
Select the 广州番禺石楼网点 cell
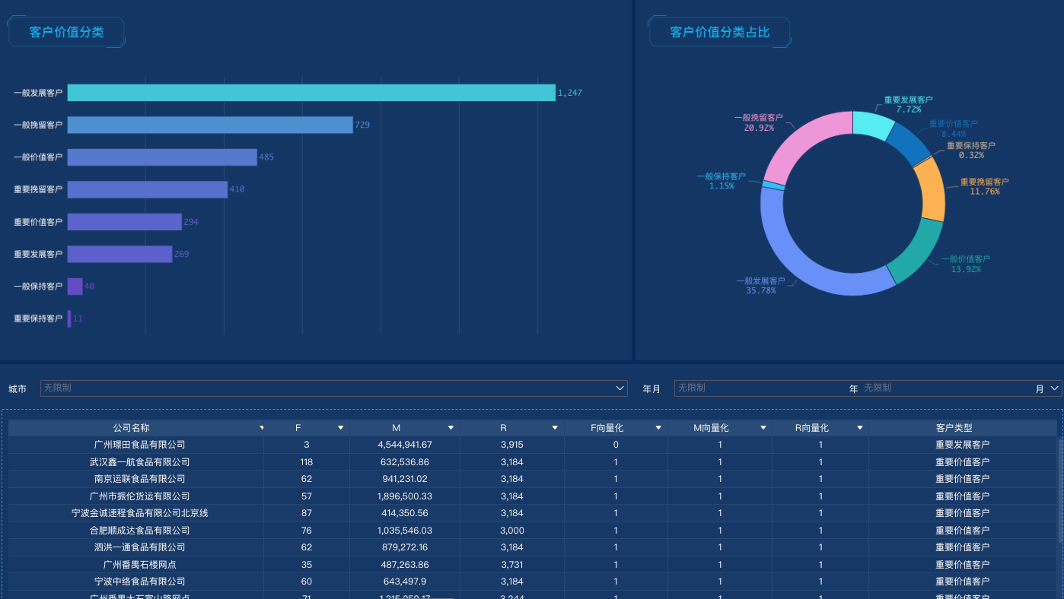139,565
